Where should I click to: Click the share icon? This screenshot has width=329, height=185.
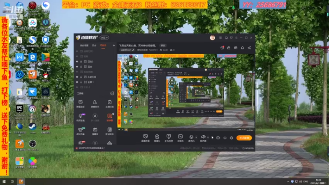[x=249, y=48]
